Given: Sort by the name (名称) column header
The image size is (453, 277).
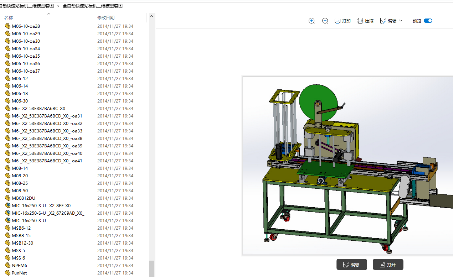Looking at the screenshot, I should coord(9,17).
